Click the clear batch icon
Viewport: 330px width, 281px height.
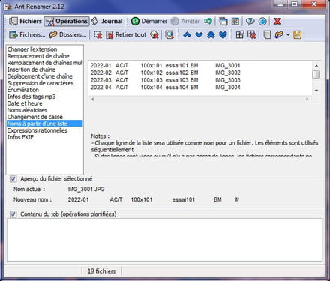[252, 34]
